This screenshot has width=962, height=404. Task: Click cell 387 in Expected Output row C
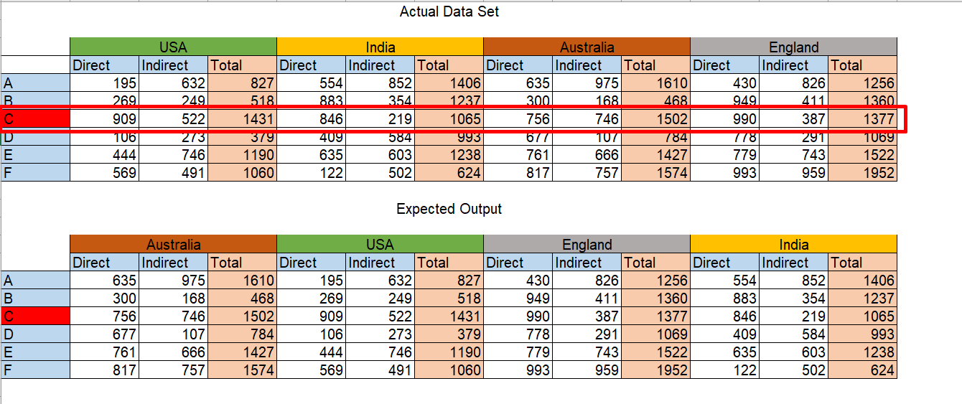587,316
